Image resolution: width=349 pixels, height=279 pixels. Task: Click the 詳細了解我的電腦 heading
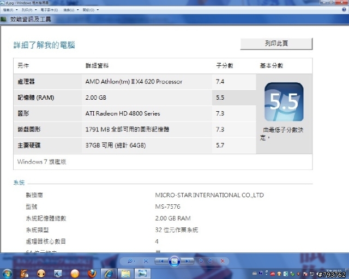[44, 45]
